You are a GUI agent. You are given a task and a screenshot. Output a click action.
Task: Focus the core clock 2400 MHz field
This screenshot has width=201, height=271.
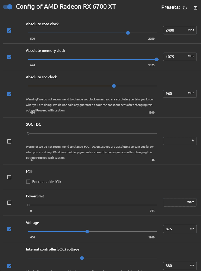tap(180, 30)
